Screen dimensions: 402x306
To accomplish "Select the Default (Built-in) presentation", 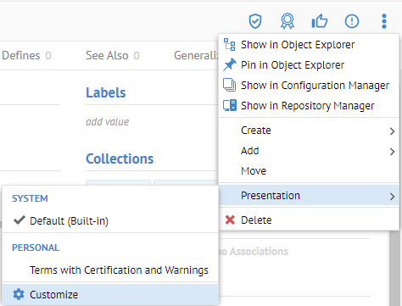I will (110, 220).
